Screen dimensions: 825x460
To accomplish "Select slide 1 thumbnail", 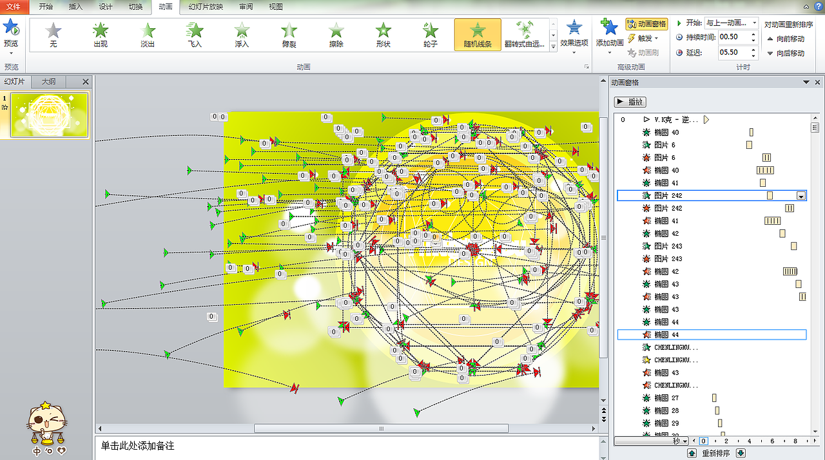I will [x=50, y=115].
